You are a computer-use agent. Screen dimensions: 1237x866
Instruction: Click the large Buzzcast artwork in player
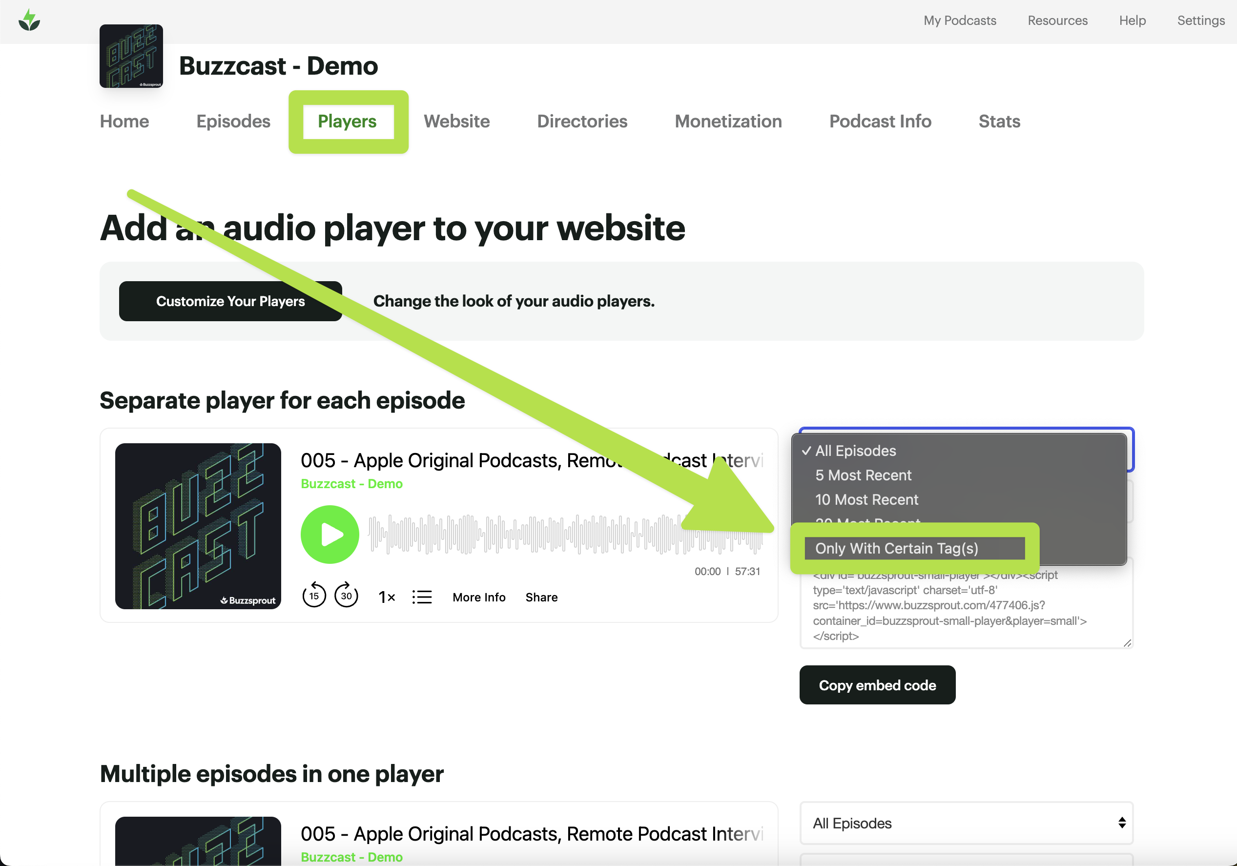198,526
